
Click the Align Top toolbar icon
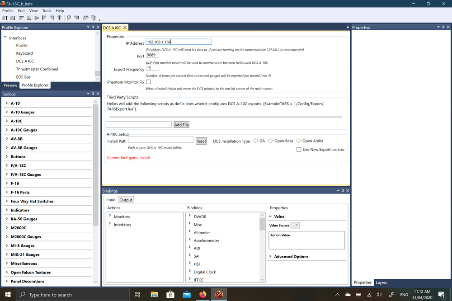(22, 18)
